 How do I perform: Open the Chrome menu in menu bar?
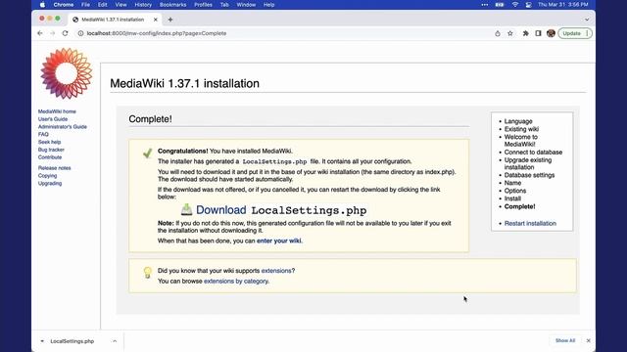63,5
